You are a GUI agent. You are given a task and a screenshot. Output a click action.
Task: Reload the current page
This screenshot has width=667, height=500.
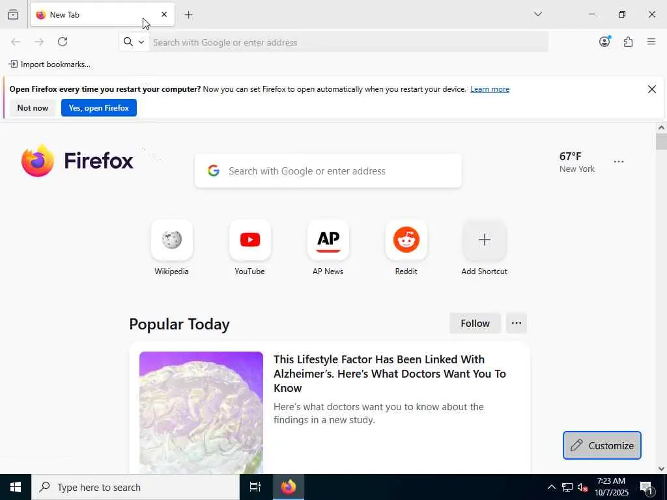coord(63,42)
